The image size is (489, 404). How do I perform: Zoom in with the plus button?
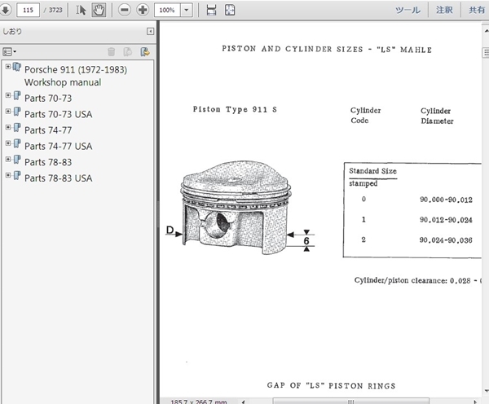143,10
